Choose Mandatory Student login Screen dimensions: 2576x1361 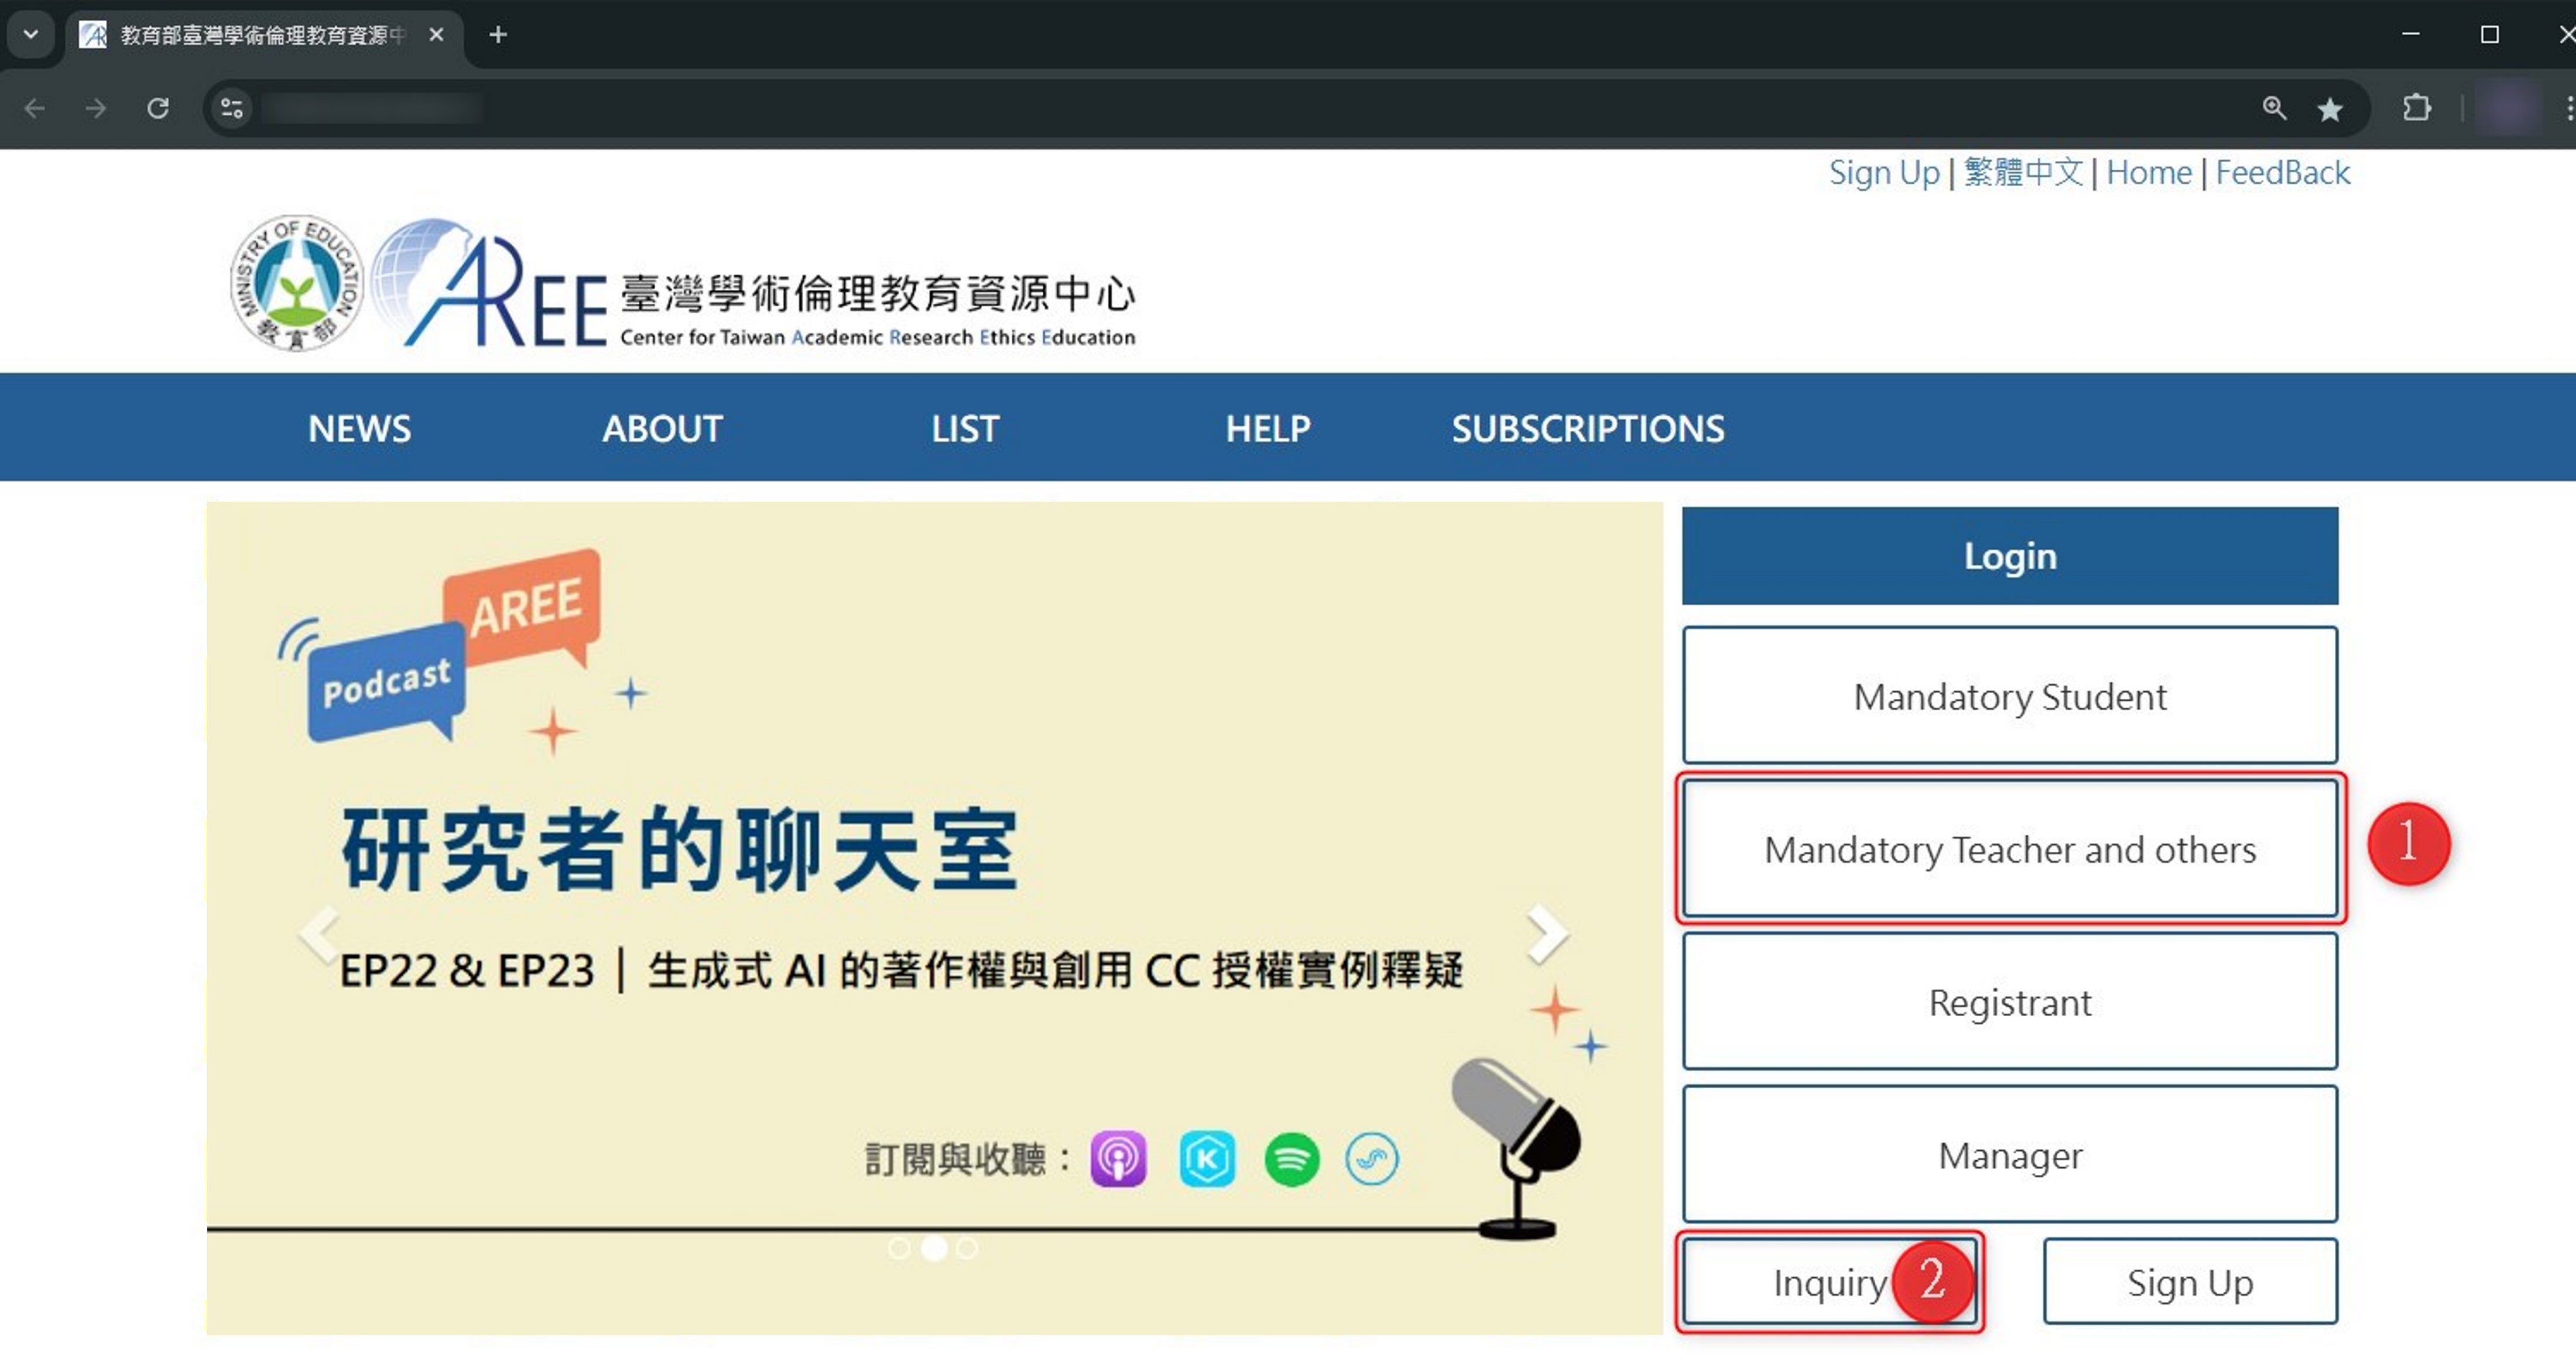click(2010, 696)
